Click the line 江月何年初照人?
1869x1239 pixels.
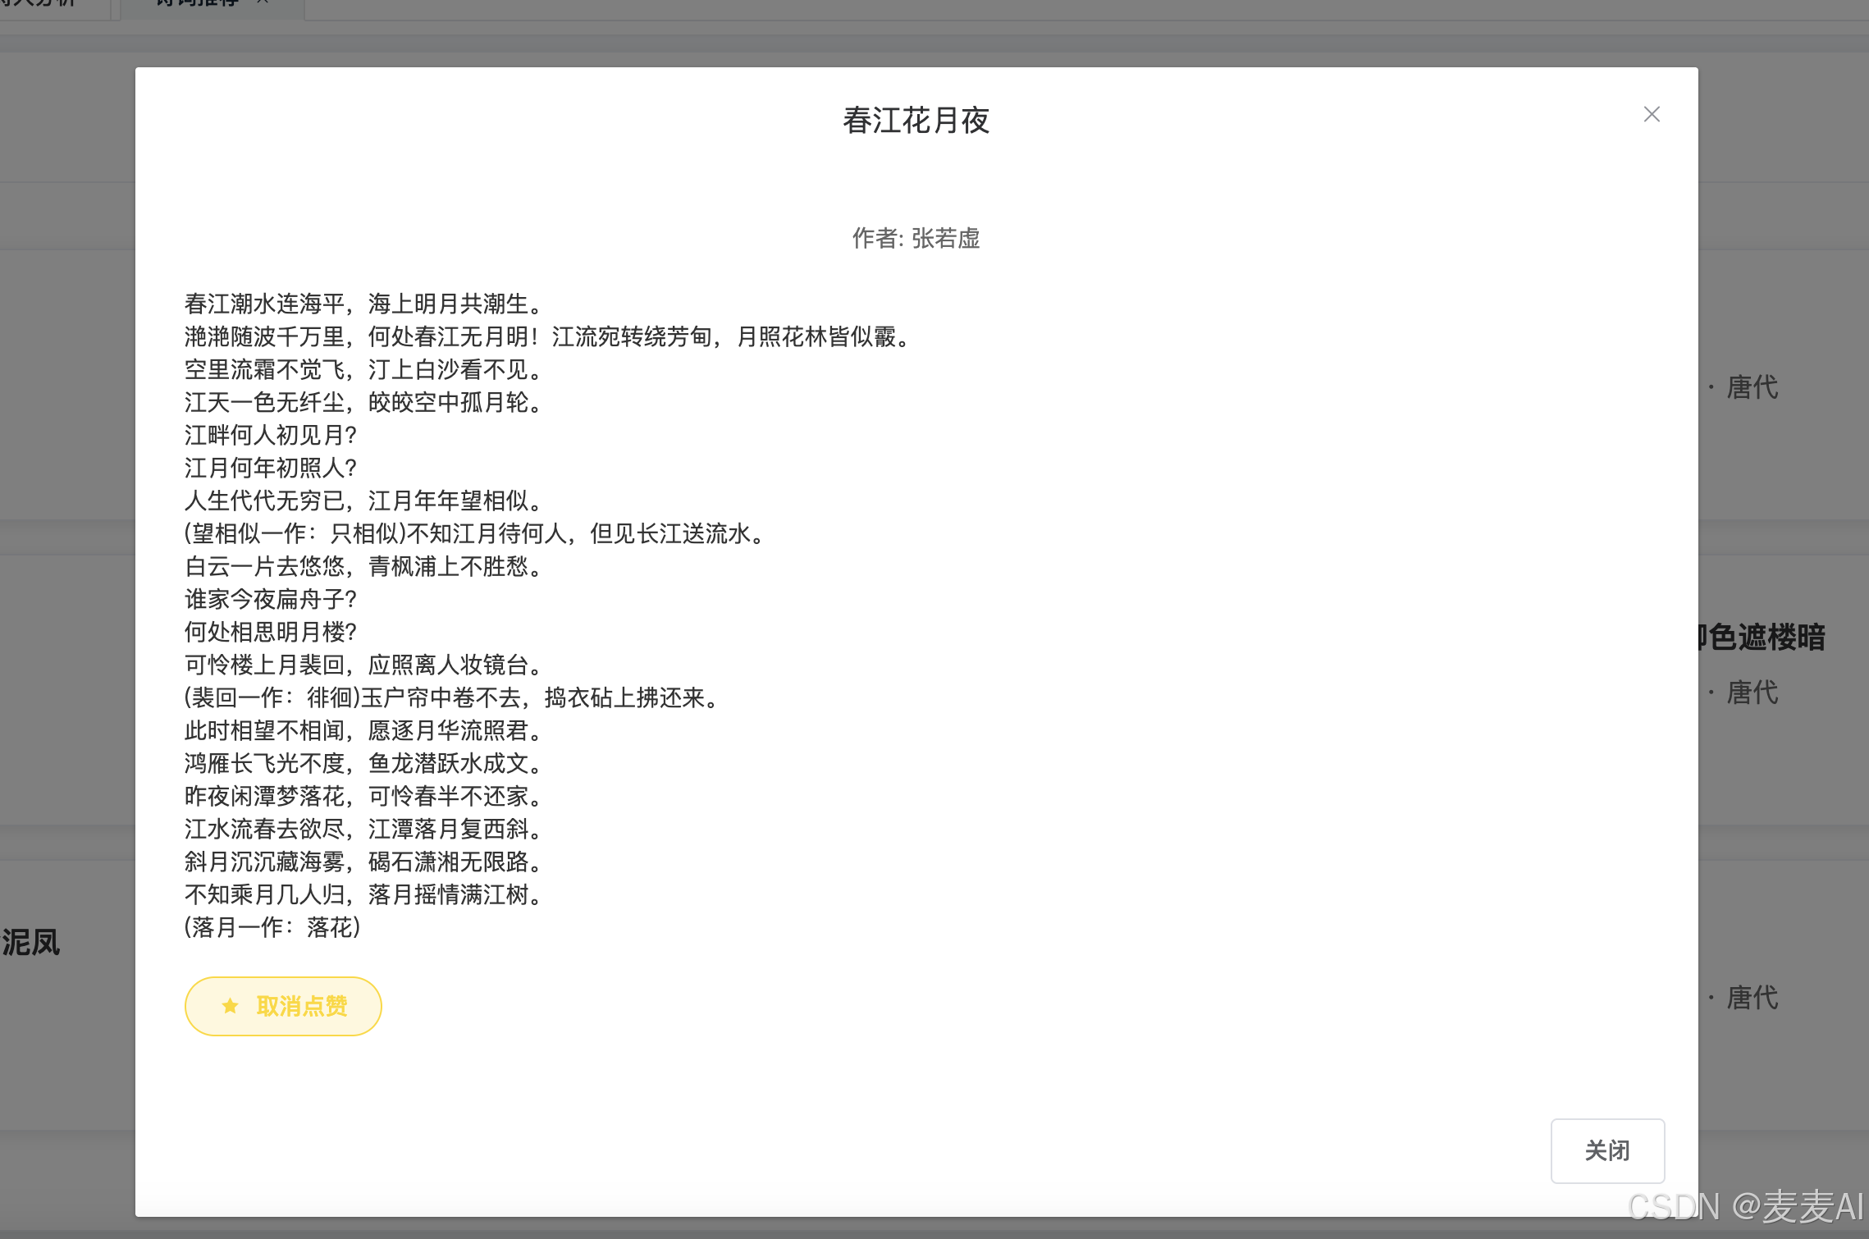pyautogui.click(x=271, y=468)
